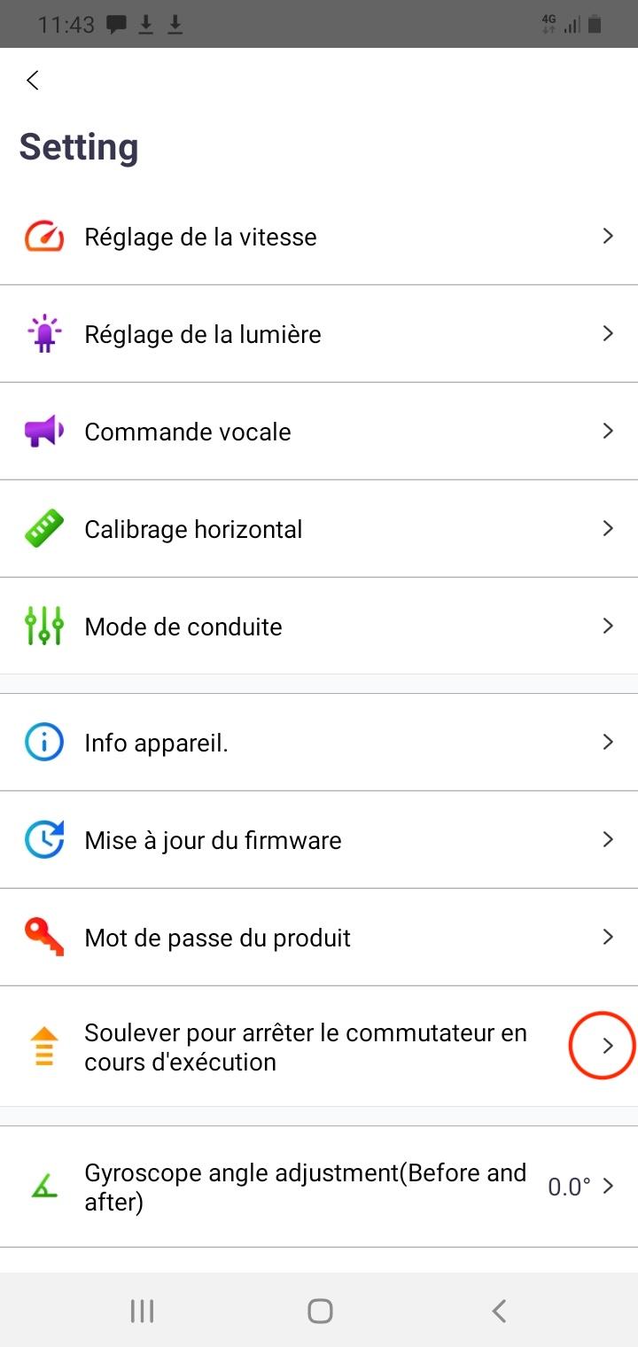Tap the green sliders driving mode icon

[x=43, y=627]
